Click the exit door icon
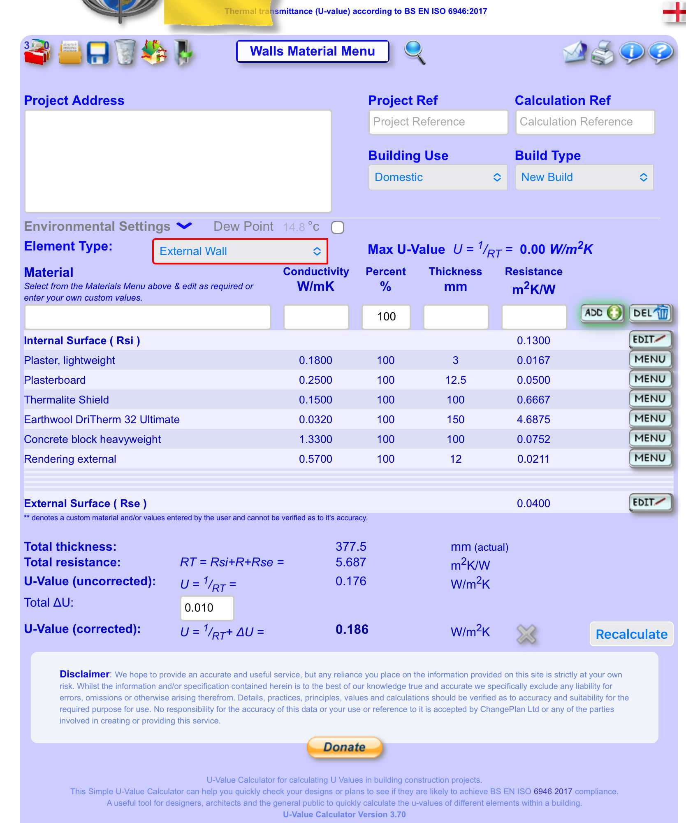The image size is (686, 823). pos(183,52)
